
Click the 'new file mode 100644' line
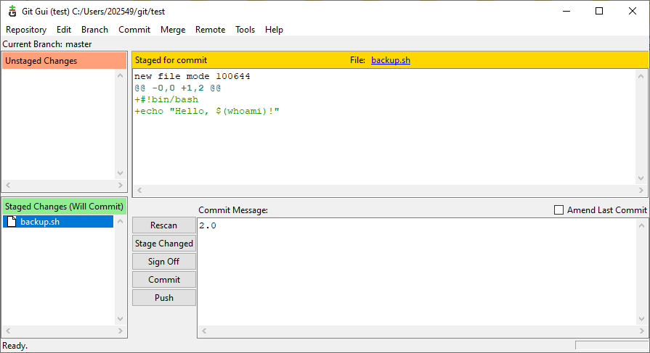tap(192, 76)
